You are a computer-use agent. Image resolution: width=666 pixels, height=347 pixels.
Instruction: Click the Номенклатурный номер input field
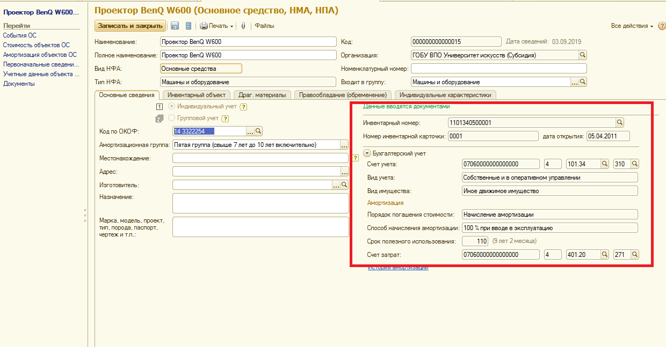[498, 69]
